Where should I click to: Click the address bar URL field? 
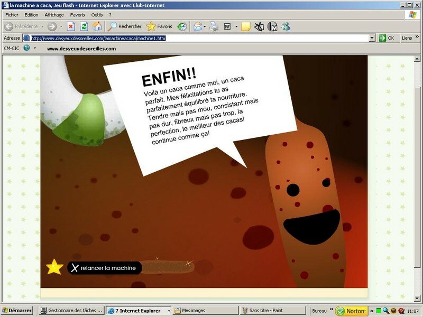pos(200,38)
